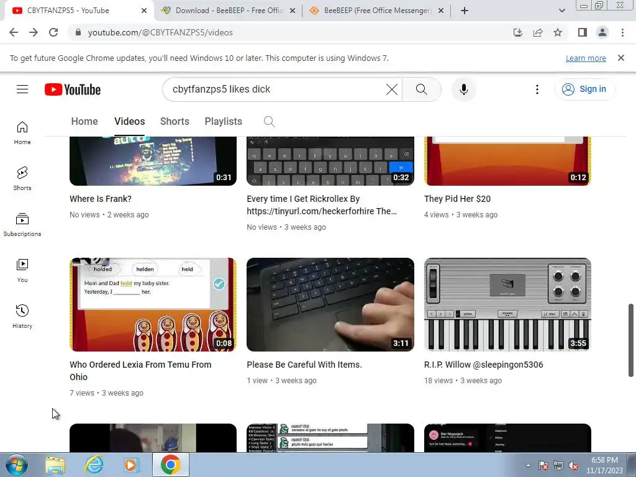Open a new browser tab
The image size is (636, 477).
465,11
